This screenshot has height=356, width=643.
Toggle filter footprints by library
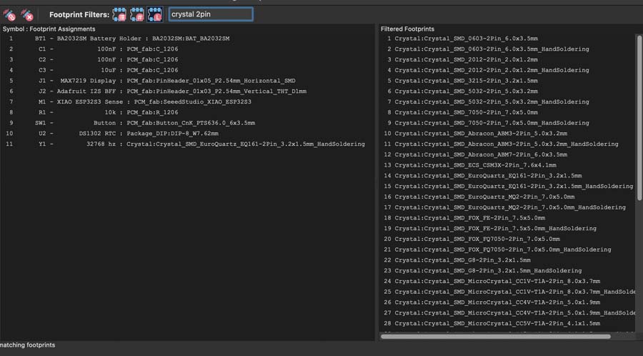pos(155,14)
